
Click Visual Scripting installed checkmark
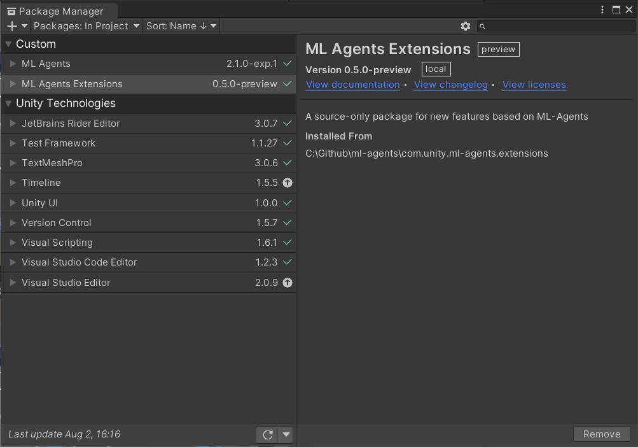click(288, 243)
